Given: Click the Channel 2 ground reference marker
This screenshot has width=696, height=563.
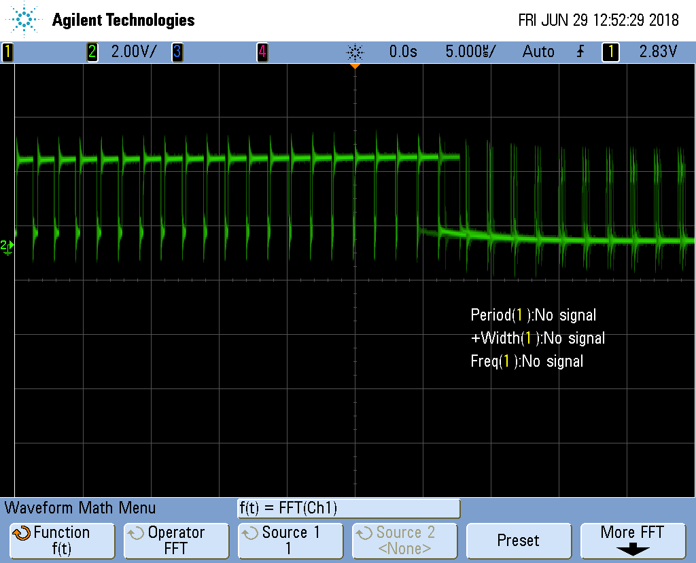Looking at the screenshot, I should 7,248.
